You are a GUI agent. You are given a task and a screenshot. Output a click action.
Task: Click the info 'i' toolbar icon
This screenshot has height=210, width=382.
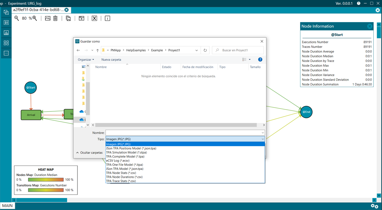107,18
